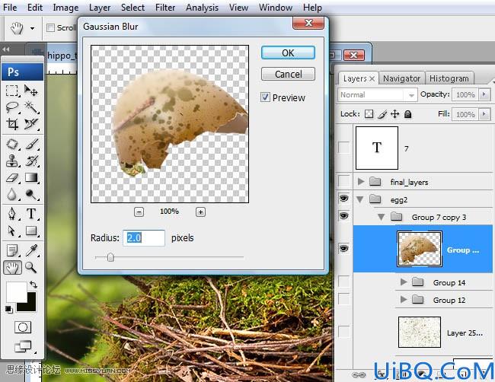Select the Eraser tool
The image size is (495, 382).
coord(12,177)
